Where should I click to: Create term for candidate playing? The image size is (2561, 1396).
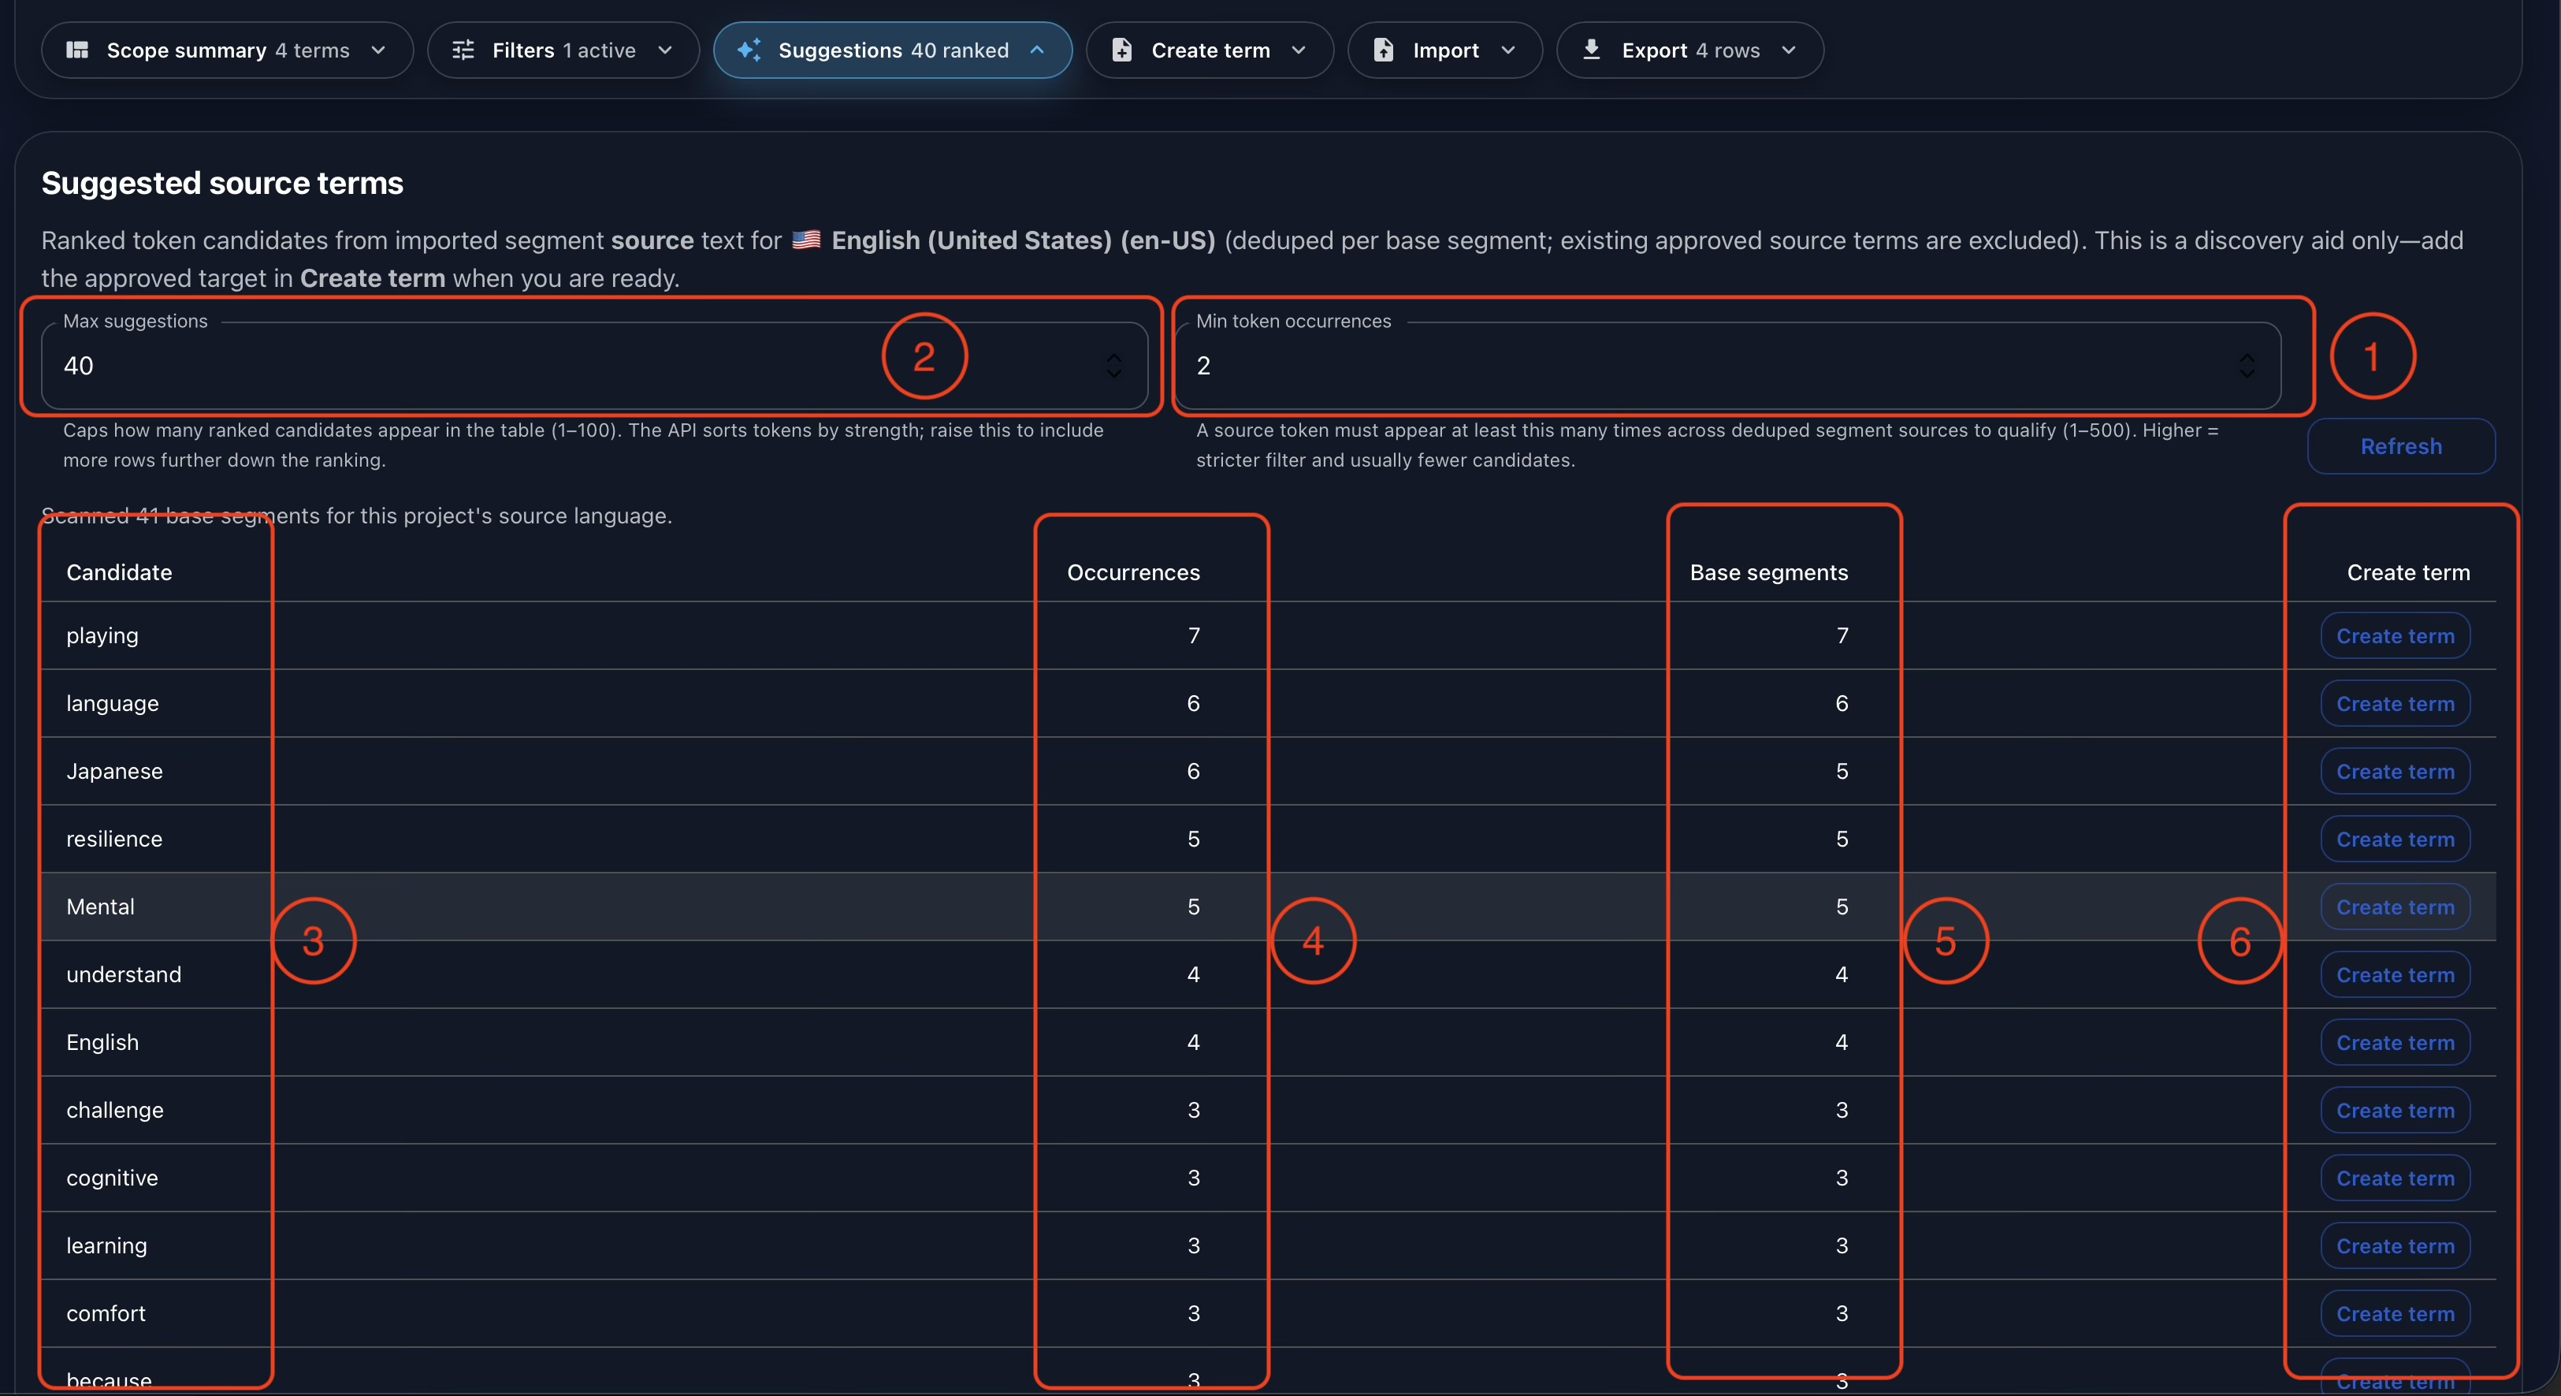[x=2395, y=635]
